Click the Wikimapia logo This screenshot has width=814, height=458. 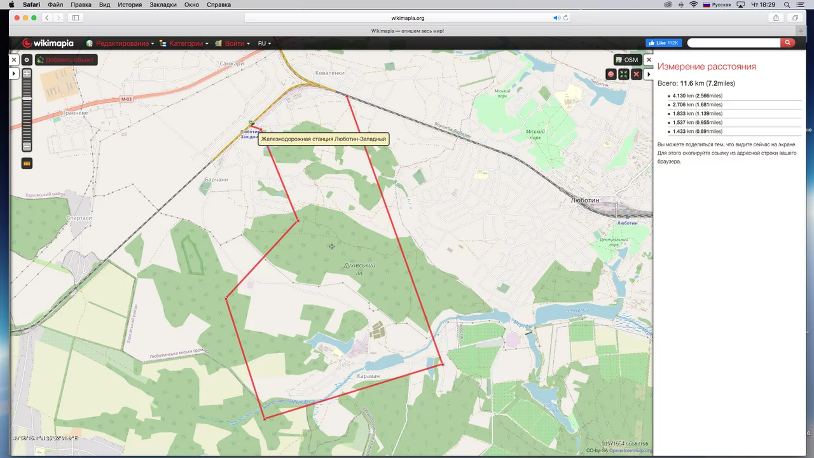pos(48,43)
